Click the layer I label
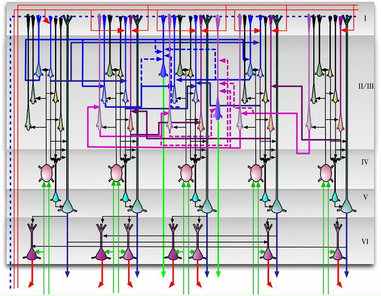Screen dimensions: 381x296 coord(365,19)
